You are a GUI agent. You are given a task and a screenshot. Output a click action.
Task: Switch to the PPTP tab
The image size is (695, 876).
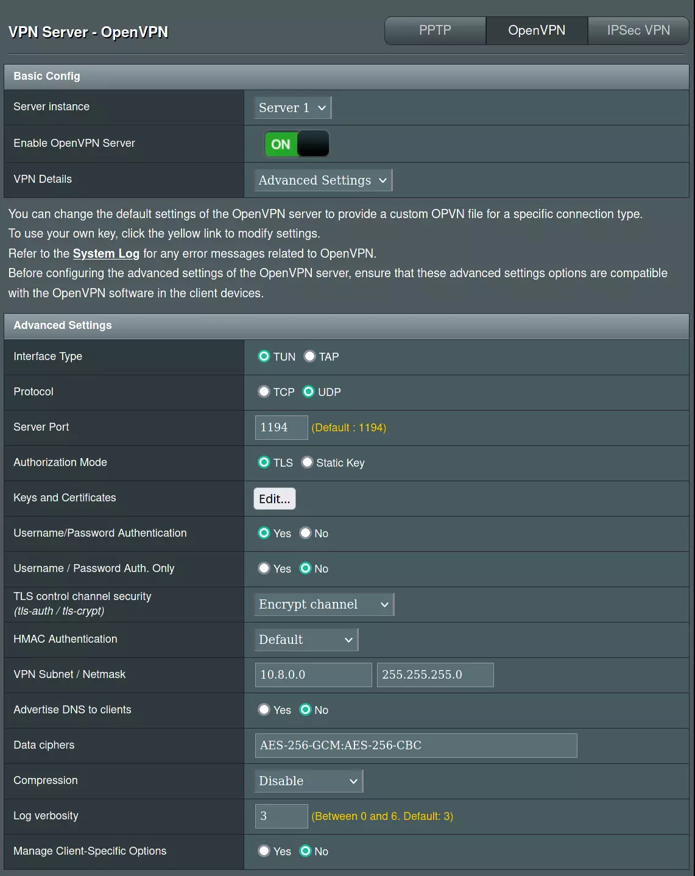point(435,30)
